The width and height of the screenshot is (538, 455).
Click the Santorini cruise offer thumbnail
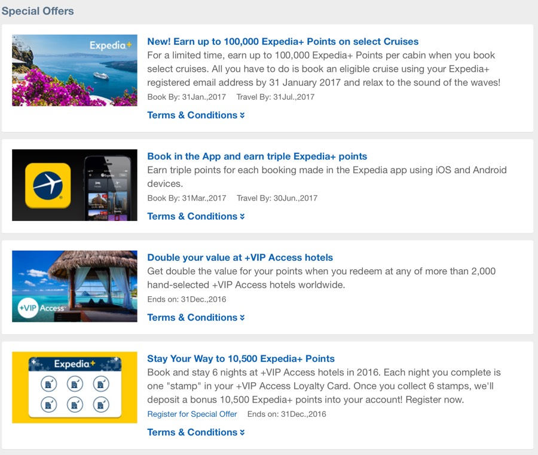pyautogui.click(x=75, y=70)
